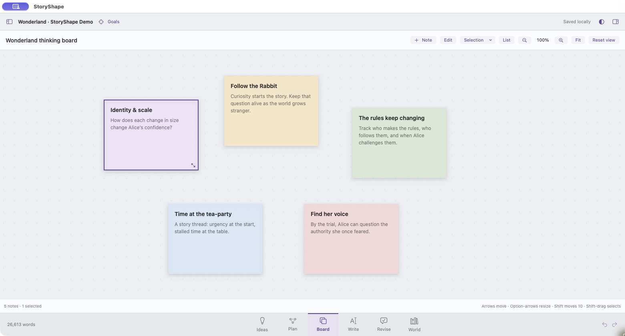625x336 pixels.
Task: Click the Goals target icon
Action: point(101,22)
